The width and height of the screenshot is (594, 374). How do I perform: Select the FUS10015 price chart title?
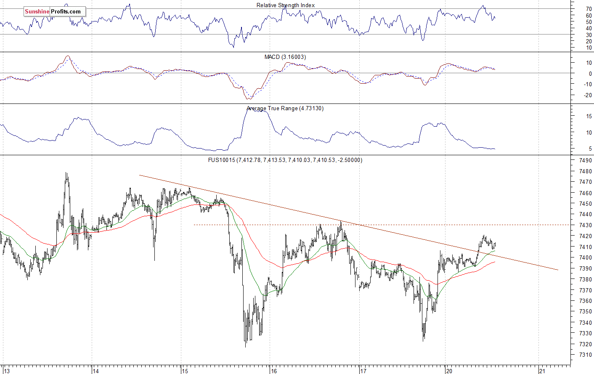click(285, 160)
